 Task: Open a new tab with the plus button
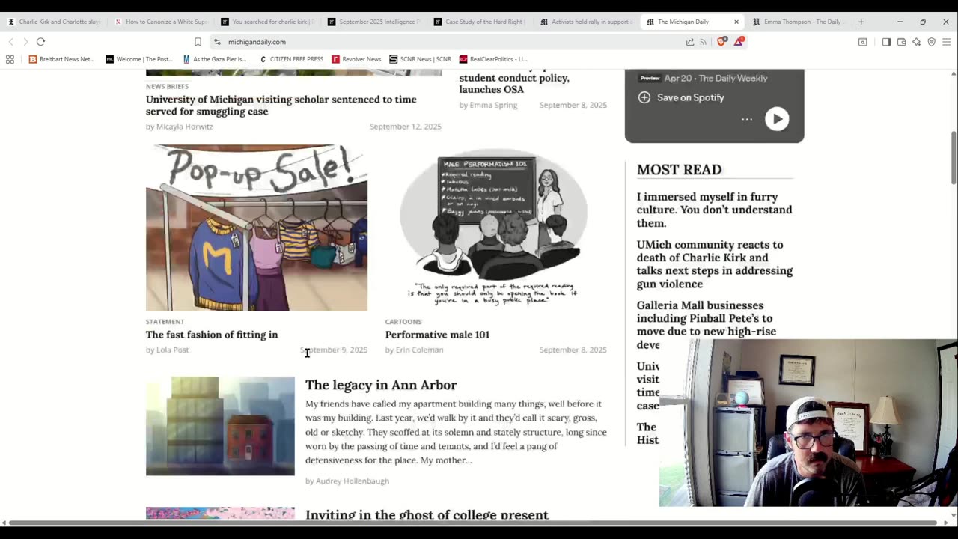click(x=861, y=22)
